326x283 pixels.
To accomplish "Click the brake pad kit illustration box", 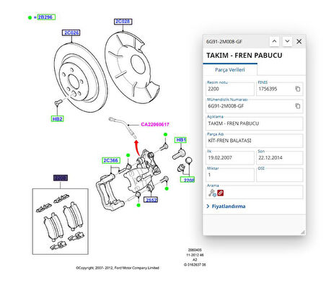I will [61, 222].
